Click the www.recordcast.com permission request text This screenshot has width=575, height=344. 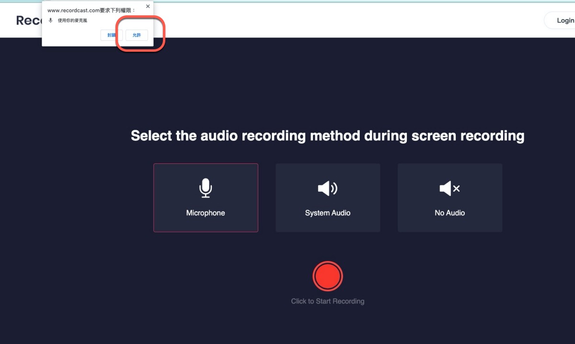[91, 10]
